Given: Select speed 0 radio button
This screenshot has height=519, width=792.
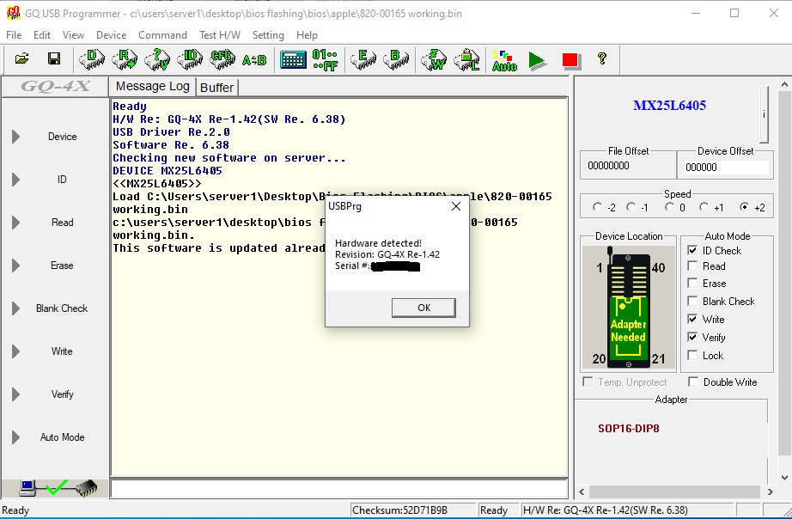Looking at the screenshot, I should [x=669, y=207].
